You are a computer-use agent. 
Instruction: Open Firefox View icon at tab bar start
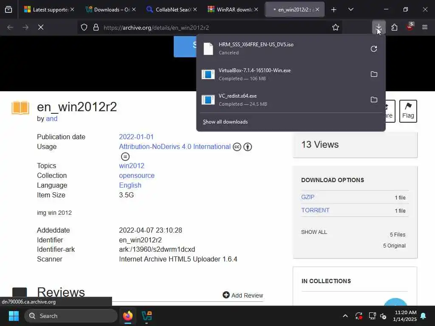(x=8, y=10)
